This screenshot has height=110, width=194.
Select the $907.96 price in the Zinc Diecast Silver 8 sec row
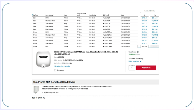pyautogui.click(x=144, y=26)
